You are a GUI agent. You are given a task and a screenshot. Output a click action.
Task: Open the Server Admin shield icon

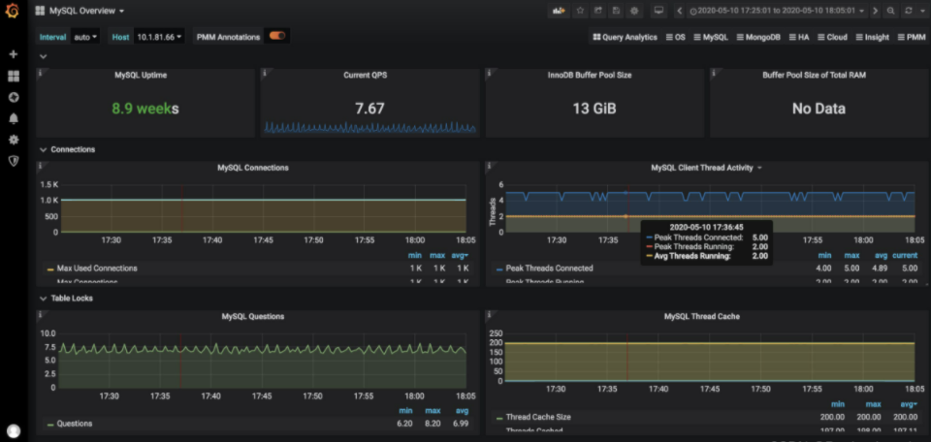[x=13, y=161]
